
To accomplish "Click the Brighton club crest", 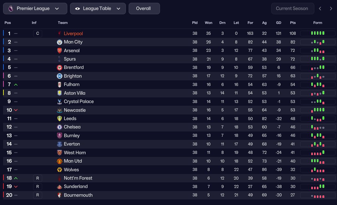I will click(x=60, y=76).
